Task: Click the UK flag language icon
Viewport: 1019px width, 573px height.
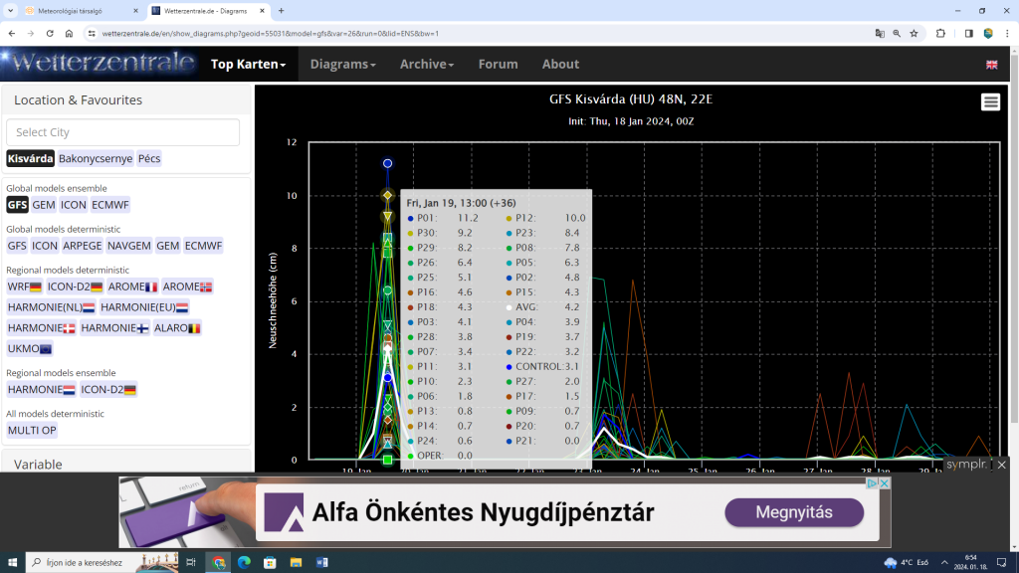Action: click(991, 65)
